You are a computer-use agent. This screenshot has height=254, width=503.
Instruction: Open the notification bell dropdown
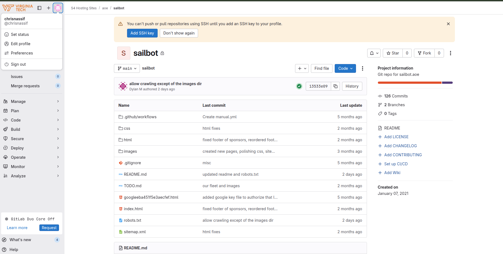coord(374,53)
